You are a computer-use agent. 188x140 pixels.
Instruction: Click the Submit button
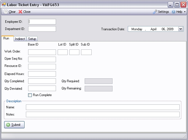pos(14,125)
